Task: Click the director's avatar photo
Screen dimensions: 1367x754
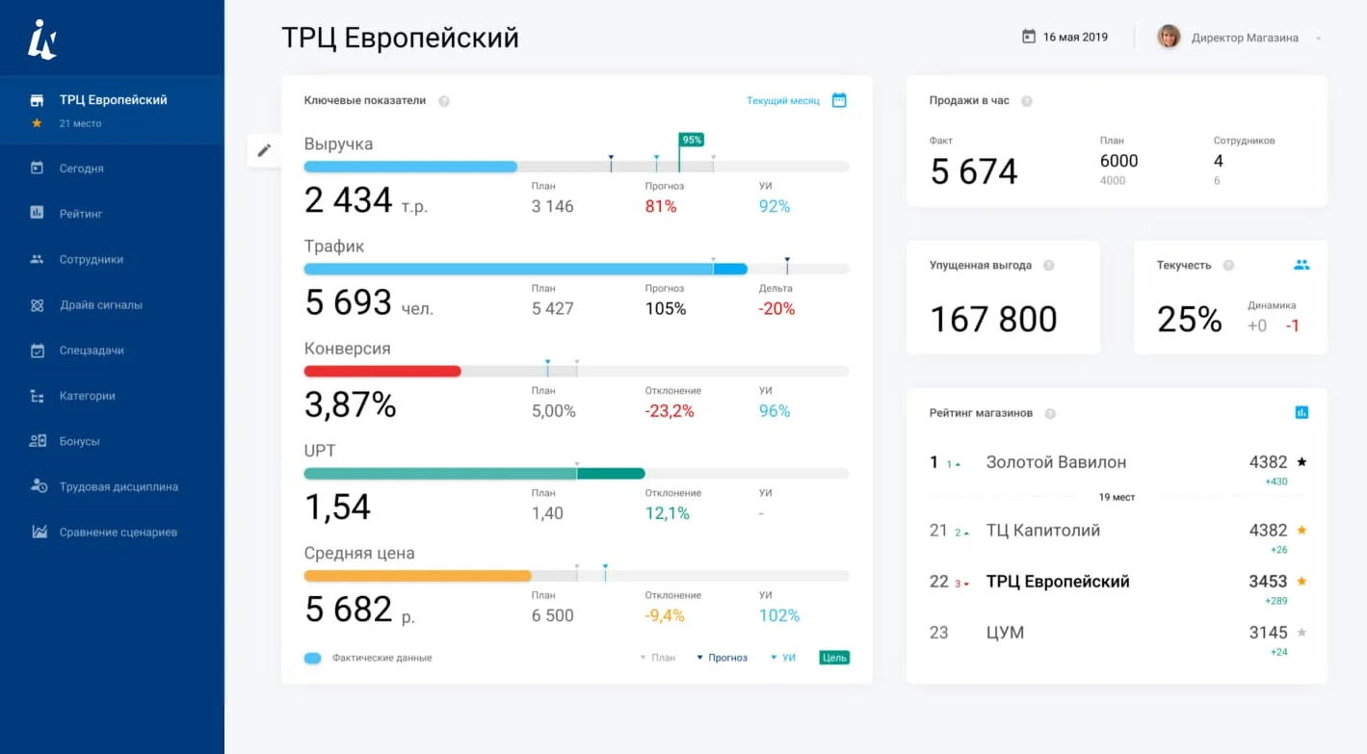Action: click(x=1169, y=37)
